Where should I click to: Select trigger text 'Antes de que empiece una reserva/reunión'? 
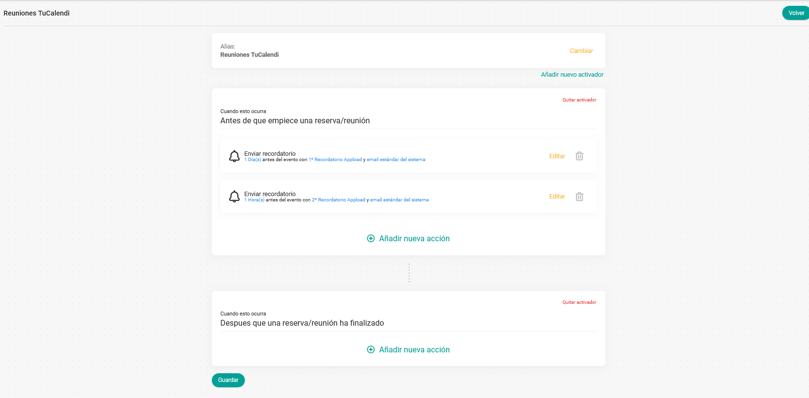point(295,121)
